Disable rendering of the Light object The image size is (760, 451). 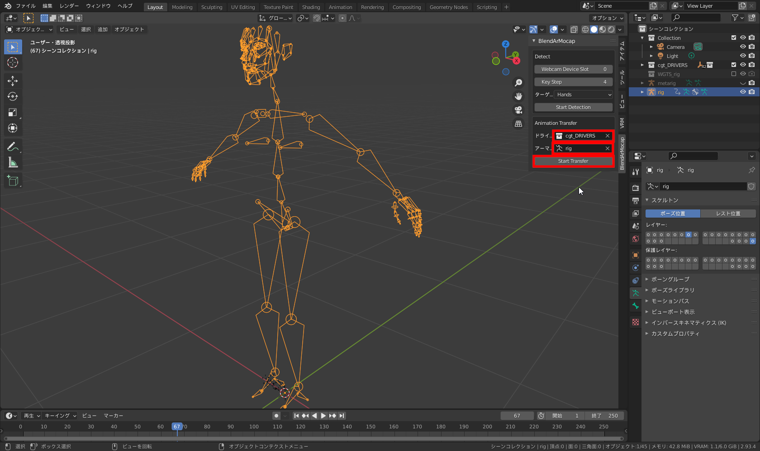[x=751, y=56]
